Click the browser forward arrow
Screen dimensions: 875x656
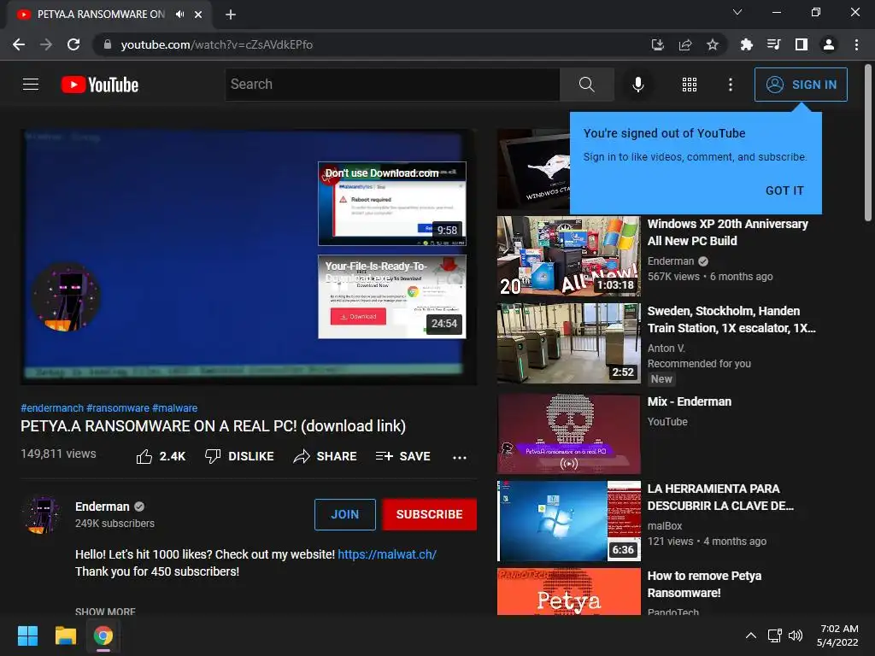click(46, 44)
